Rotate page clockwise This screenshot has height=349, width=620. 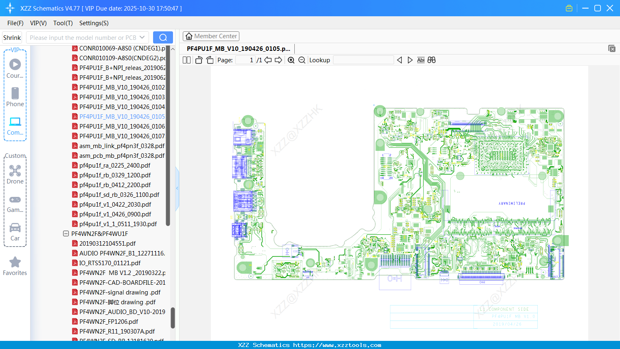tap(210, 60)
